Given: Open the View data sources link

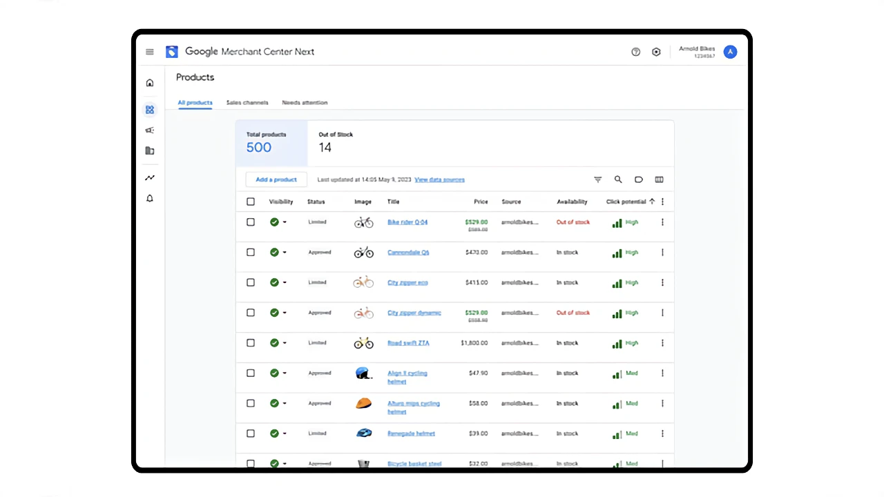Looking at the screenshot, I should [x=439, y=179].
